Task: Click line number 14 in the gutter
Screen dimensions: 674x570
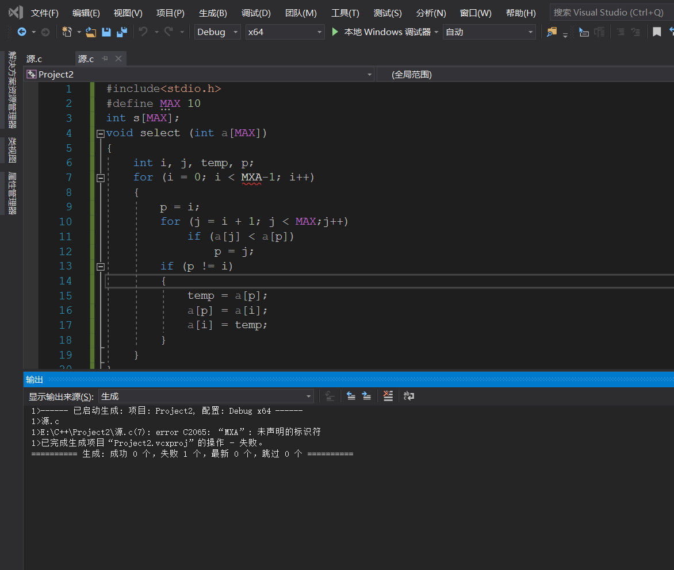Action: pos(66,281)
